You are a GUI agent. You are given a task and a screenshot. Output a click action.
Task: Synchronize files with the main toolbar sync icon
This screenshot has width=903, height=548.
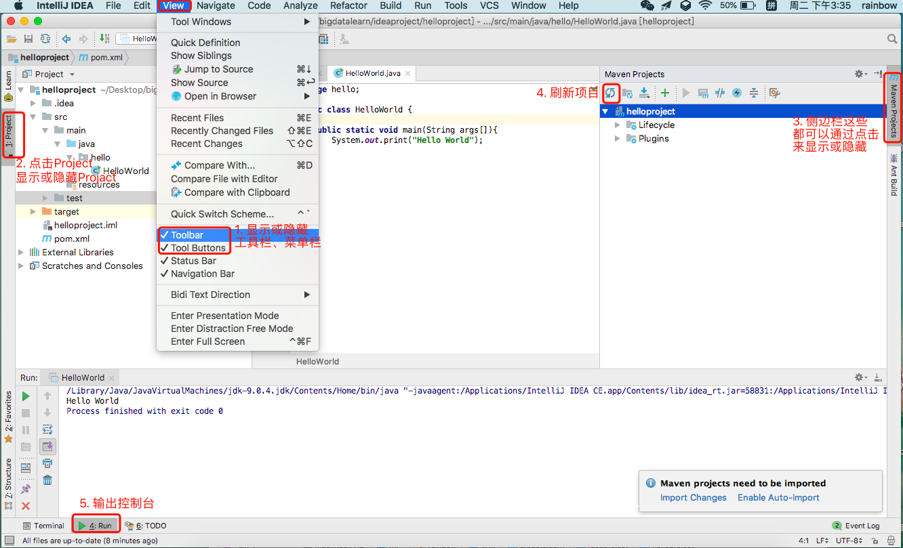(45, 39)
